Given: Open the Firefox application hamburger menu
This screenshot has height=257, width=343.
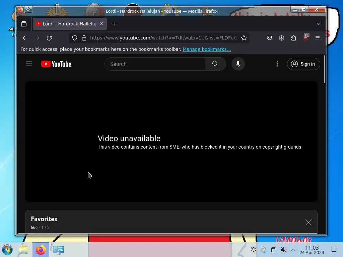Looking at the screenshot, I should point(318,38).
